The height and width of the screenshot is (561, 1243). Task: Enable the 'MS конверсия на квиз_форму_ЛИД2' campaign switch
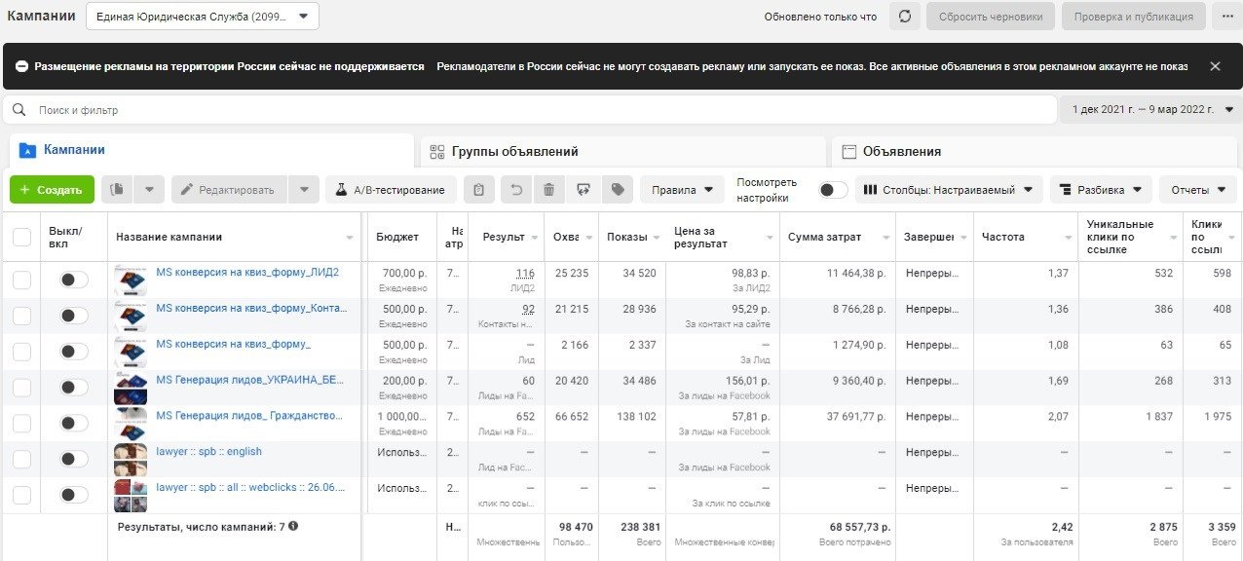click(x=73, y=280)
